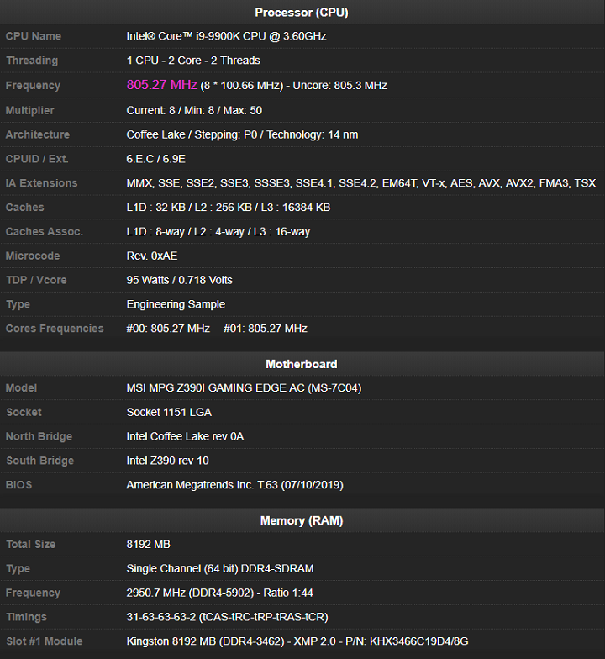Click the CPUID value '6.E.C / 6.9E'
Screen dimensions: 605x659
(156, 159)
